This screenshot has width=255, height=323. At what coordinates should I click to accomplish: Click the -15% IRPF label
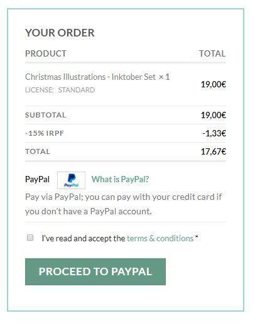coord(45,133)
